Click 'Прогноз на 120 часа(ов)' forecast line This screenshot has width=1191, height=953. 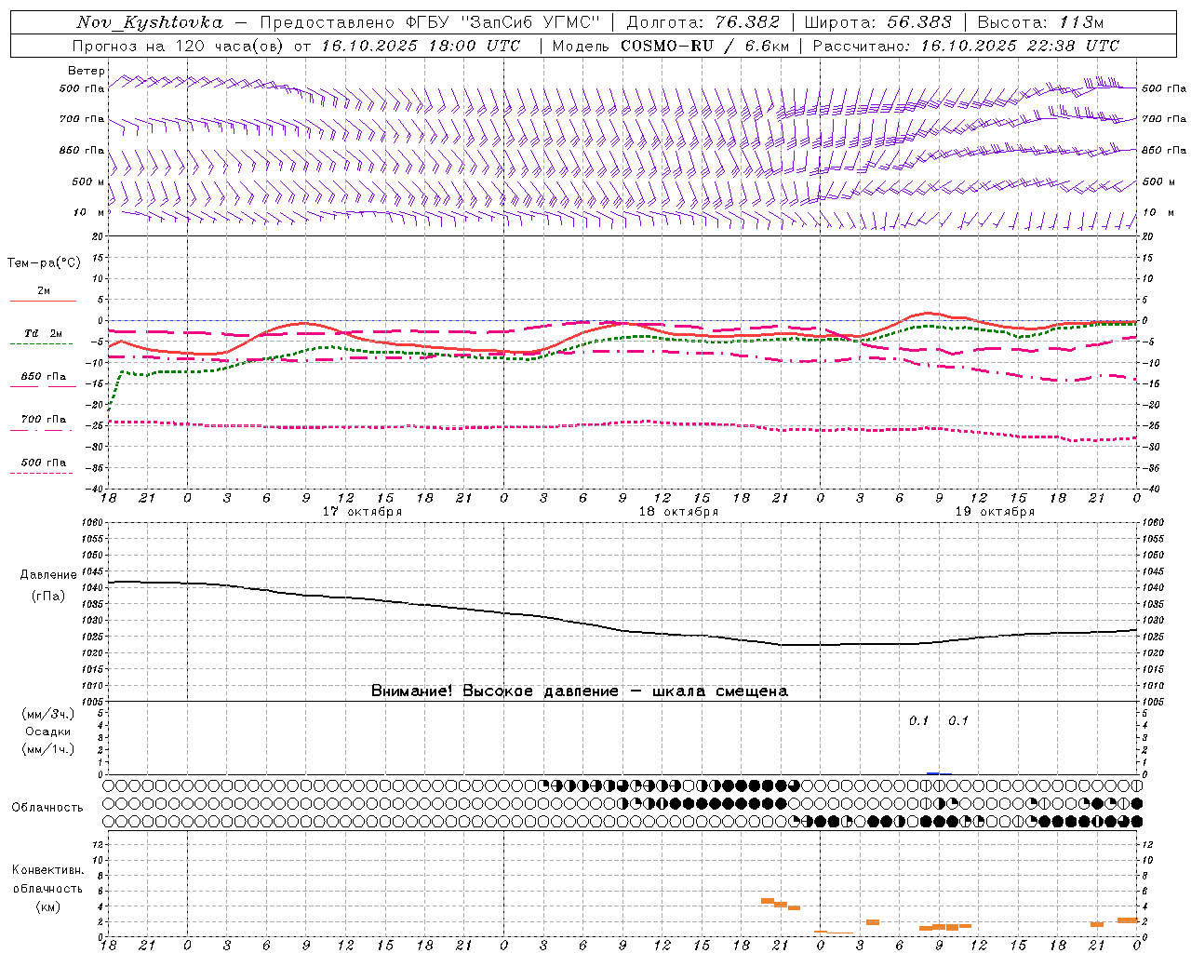coord(180,46)
